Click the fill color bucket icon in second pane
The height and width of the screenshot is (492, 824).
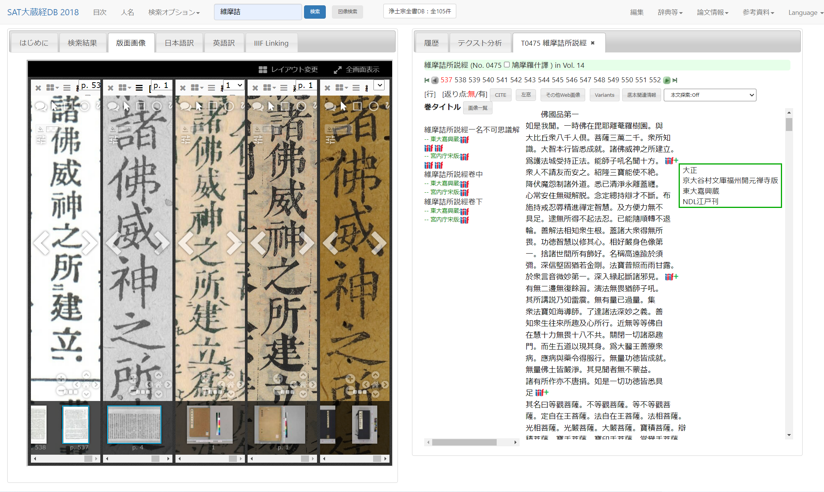click(113, 129)
